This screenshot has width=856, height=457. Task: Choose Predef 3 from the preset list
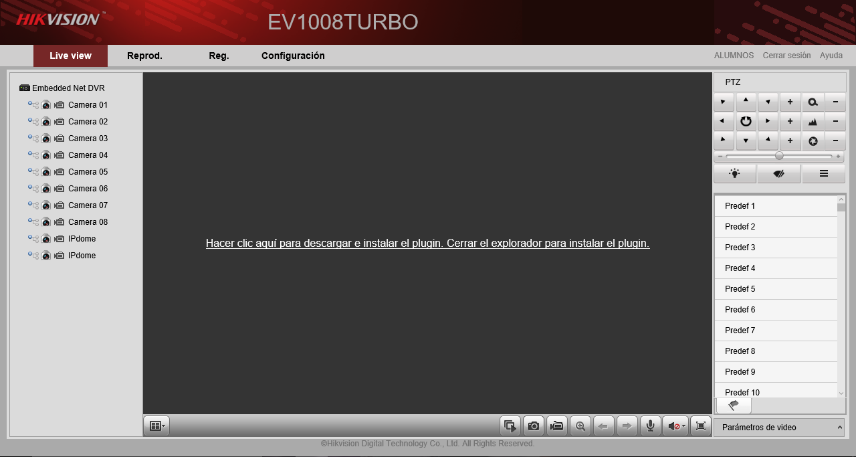click(x=776, y=248)
